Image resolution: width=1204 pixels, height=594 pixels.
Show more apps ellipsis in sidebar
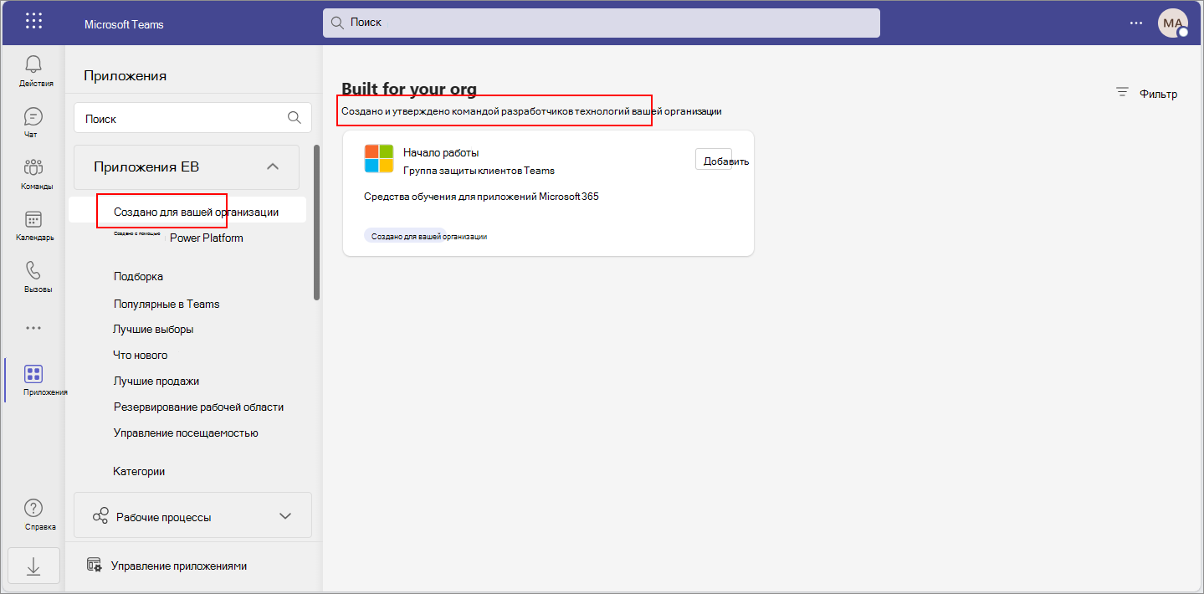pos(33,328)
